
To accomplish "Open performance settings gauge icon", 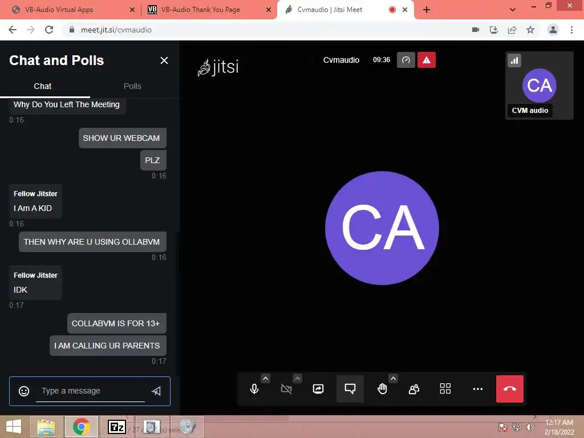I will [406, 60].
